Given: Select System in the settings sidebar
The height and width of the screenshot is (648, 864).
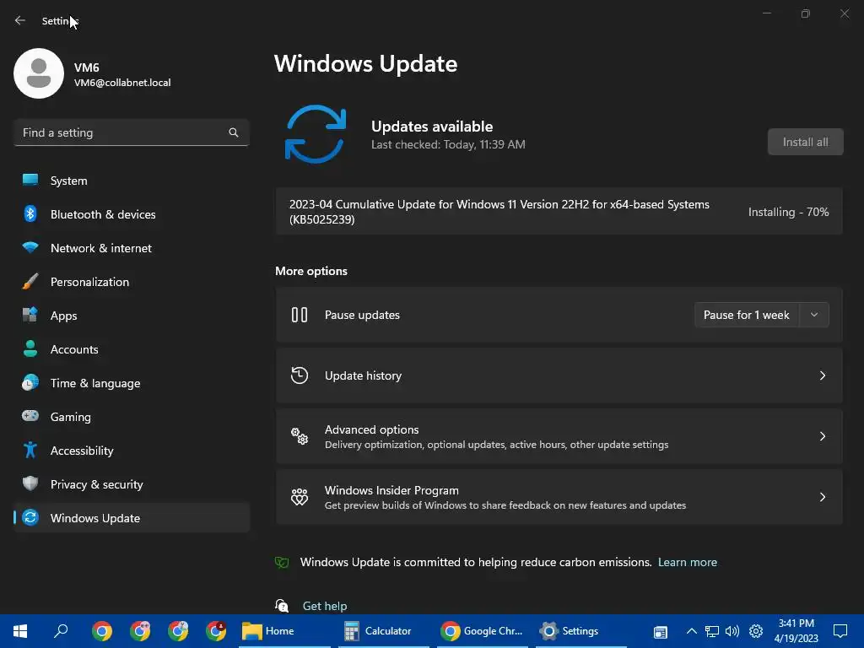Looking at the screenshot, I should tap(131, 181).
